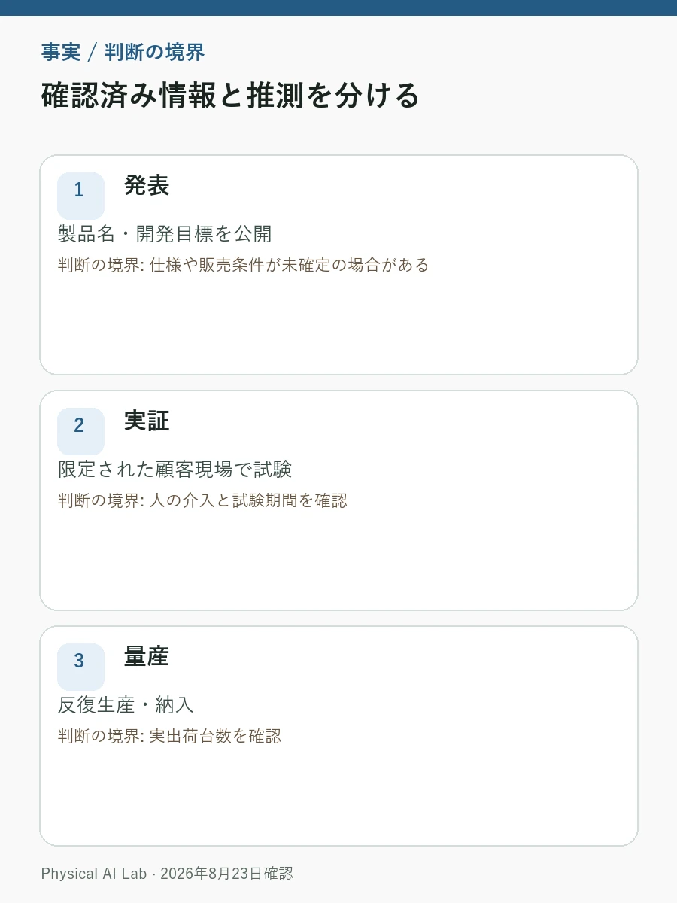
Task: Select the 実証 card heading
Action: click(x=147, y=421)
